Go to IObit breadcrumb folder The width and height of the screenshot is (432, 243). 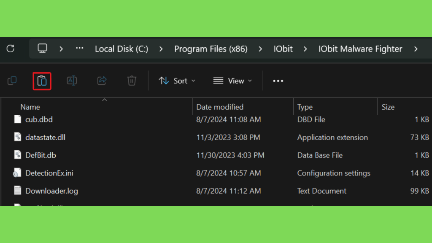click(x=283, y=49)
